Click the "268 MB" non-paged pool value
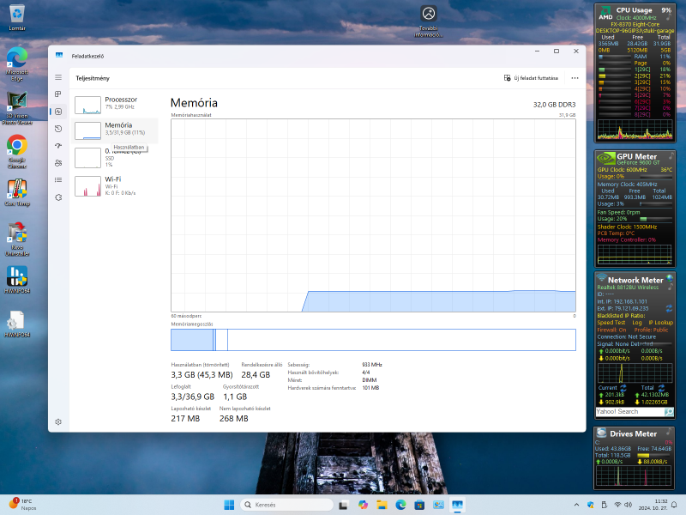The width and height of the screenshot is (686, 515). [x=233, y=419]
